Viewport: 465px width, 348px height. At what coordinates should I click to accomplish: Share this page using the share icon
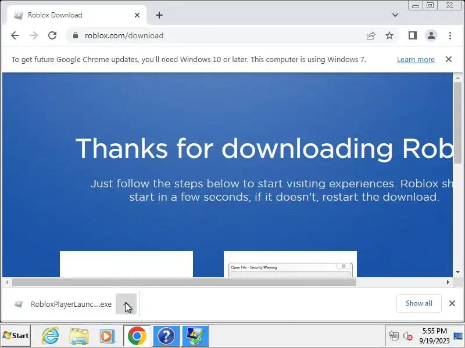(371, 35)
